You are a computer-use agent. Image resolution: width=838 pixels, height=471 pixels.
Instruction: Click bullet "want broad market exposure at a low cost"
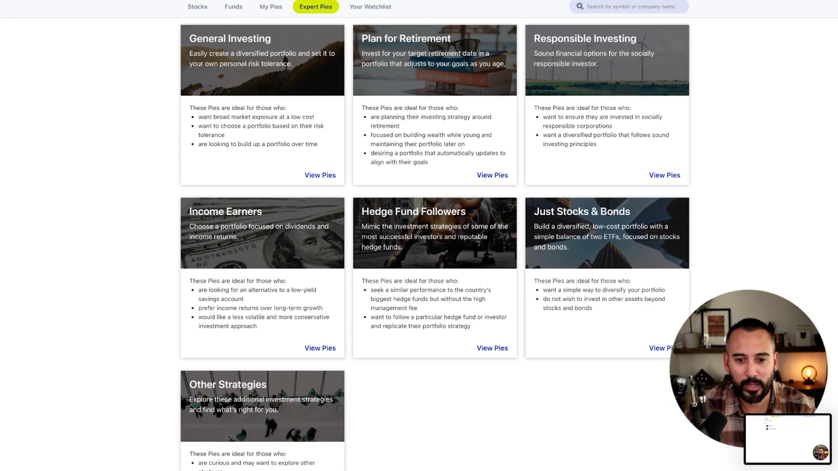click(x=256, y=117)
